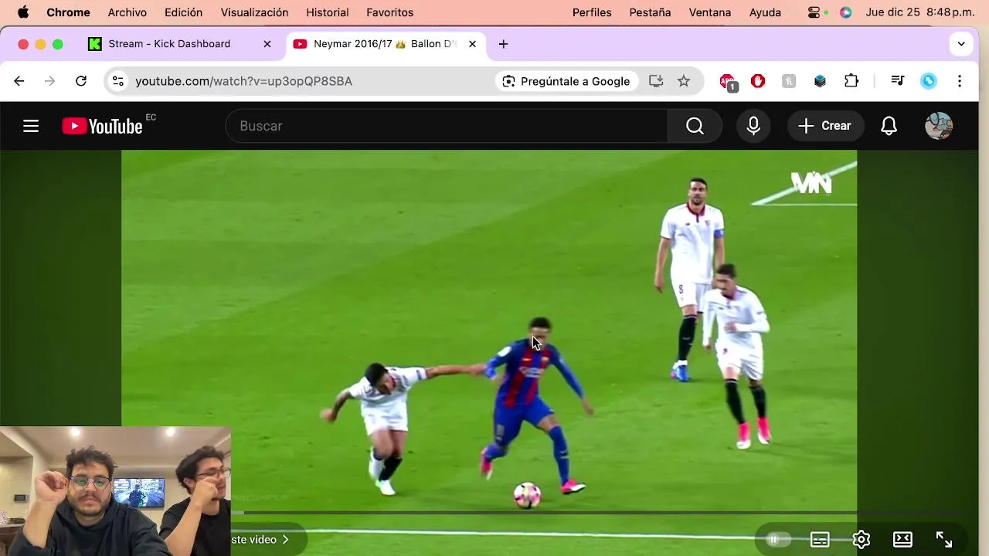Viewport: 989px width, 556px height.
Task: Open gray Honey extension icon
Action: [789, 81]
